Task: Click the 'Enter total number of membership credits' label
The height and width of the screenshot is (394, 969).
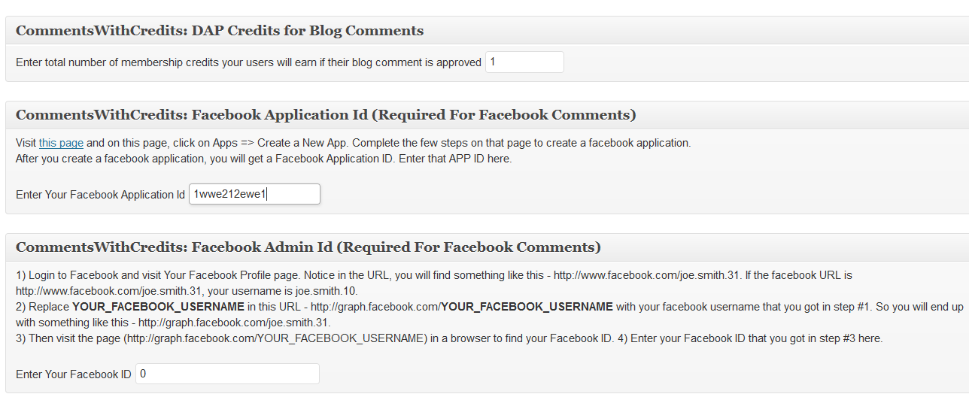Action: point(248,62)
